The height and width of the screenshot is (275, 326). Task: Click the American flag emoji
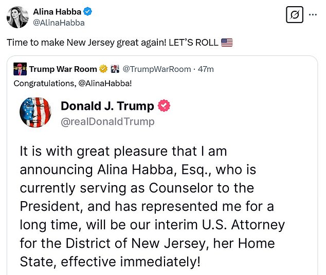point(227,43)
